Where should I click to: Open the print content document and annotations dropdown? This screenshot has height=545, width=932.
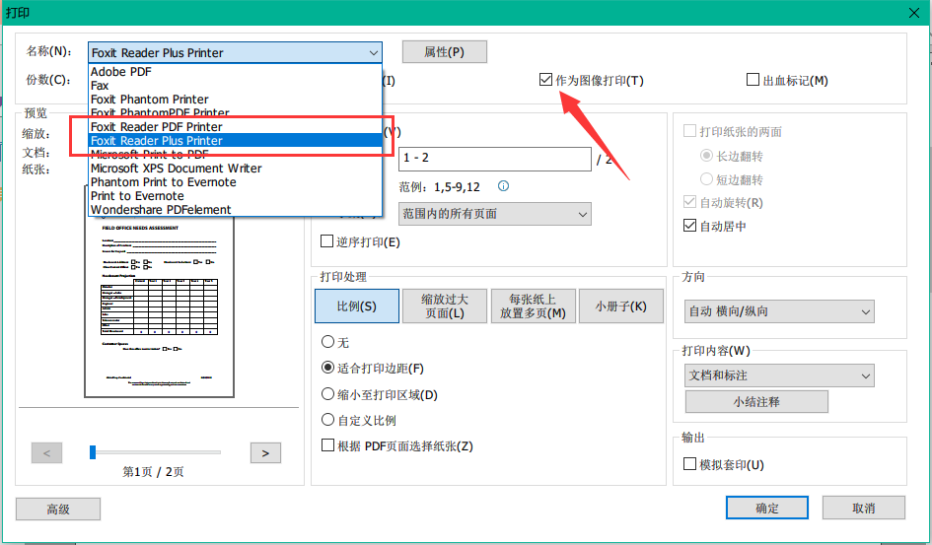point(779,375)
